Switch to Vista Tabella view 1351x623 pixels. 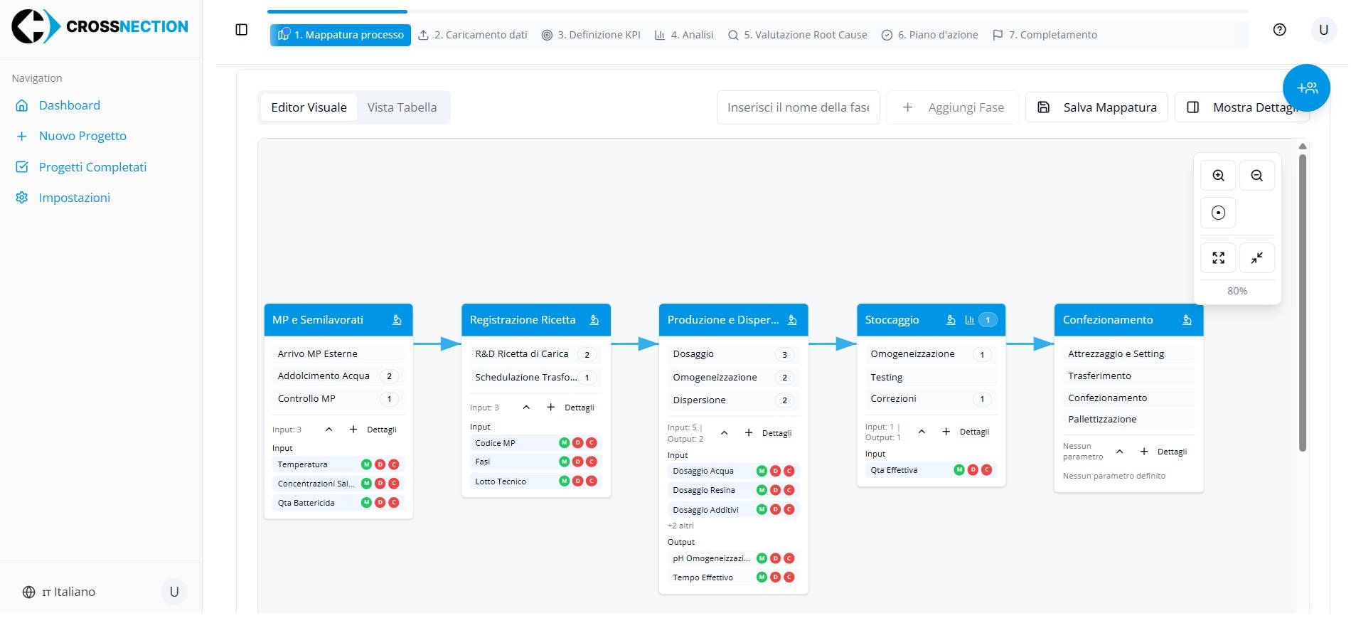(402, 107)
